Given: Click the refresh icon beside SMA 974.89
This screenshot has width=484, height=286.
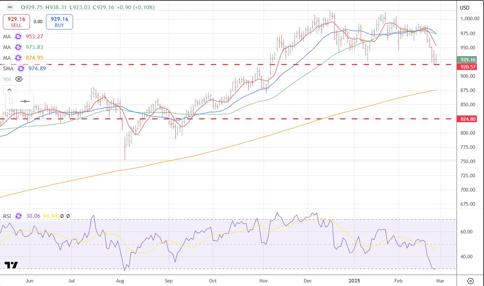Looking at the screenshot, I should pos(21,68).
